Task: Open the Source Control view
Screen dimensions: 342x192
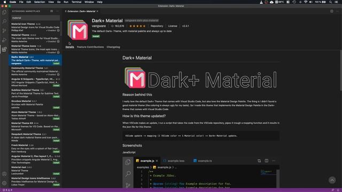Action: click(x=4, y=31)
